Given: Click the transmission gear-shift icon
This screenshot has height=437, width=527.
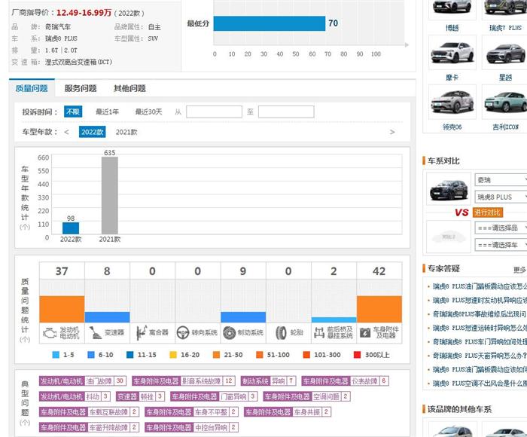Looking at the screenshot, I should [95, 333].
